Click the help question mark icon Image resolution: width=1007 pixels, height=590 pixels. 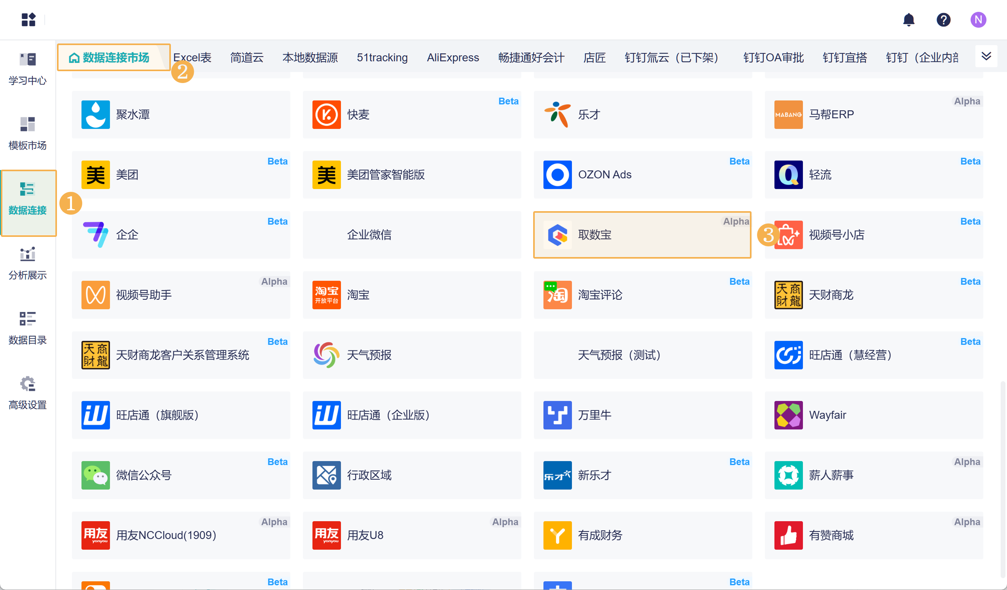(x=943, y=19)
